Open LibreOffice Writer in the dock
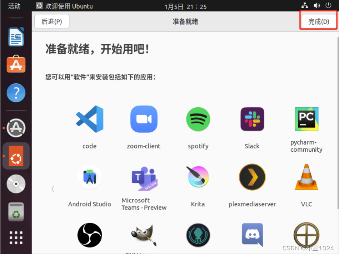The width and height of the screenshot is (340, 255). pyautogui.click(x=16, y=37)
